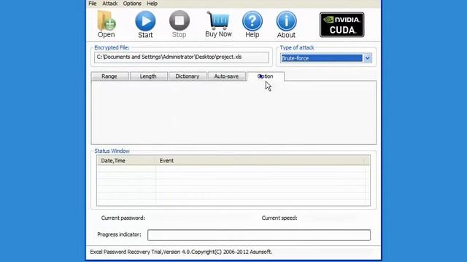467x262 pixels.
Task: Click the Current speed label
Action: (279, 218)
